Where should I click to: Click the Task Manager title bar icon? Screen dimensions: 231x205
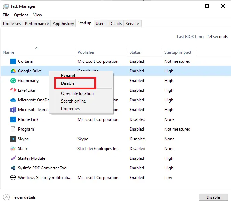[6, 6]
